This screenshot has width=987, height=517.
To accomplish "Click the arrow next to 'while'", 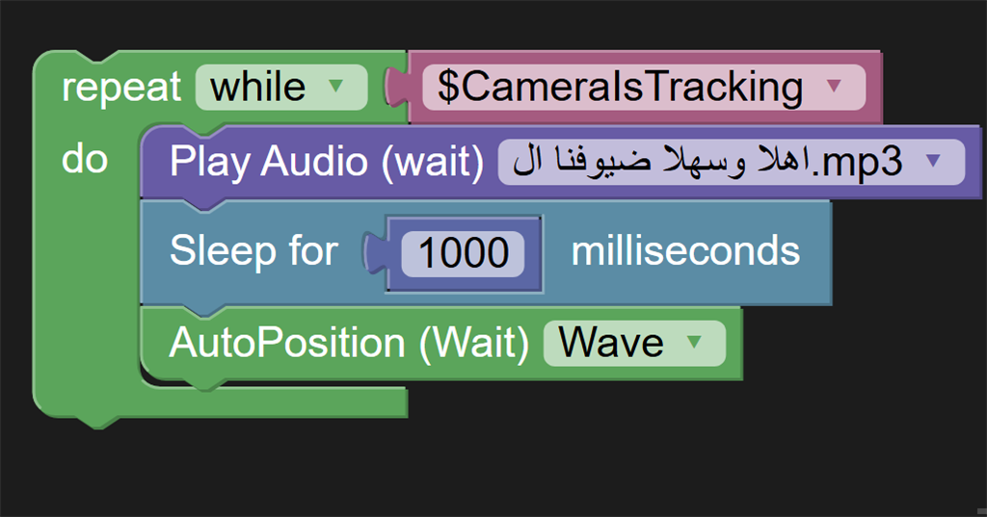I will [335, 88].
